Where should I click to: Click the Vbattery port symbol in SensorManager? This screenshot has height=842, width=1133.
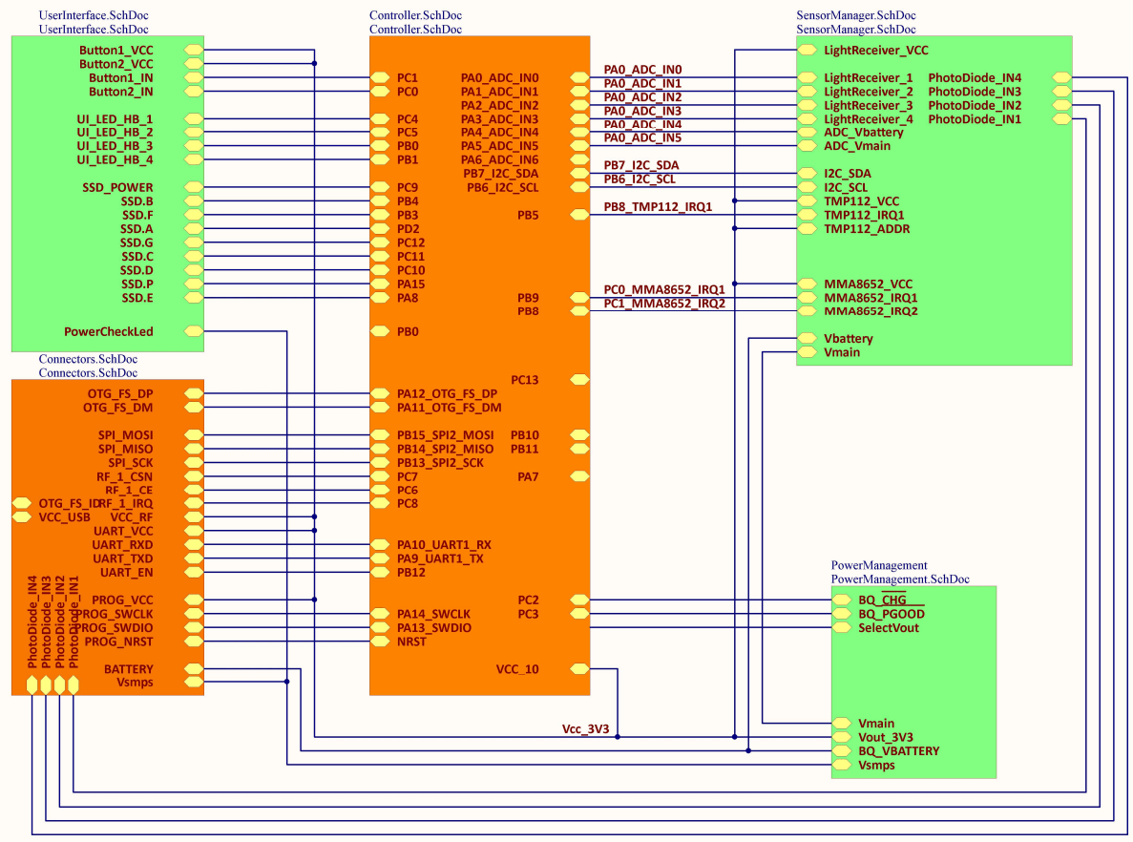click(807, 338)
